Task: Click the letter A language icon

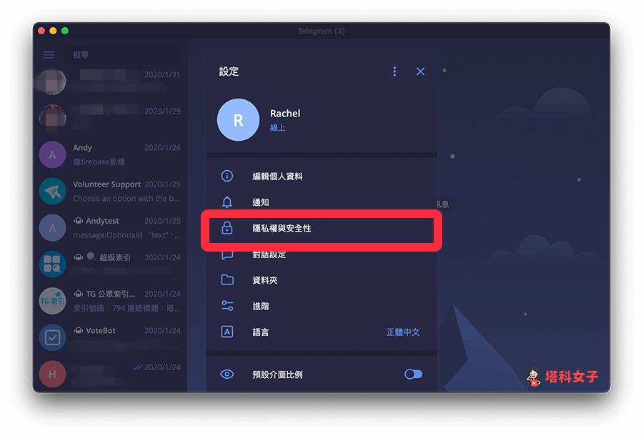Action: [x=227, y=332]
